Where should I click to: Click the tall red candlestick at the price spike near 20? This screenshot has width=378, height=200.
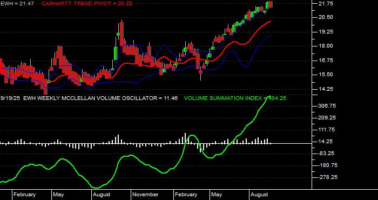[122, 34]
